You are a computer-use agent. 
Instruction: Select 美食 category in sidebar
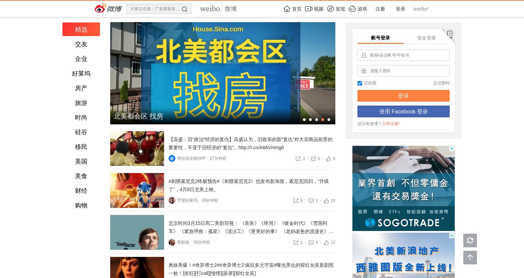[81, 176]
